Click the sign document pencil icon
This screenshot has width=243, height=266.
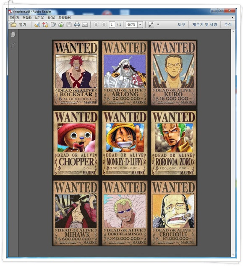pos(53,25)
